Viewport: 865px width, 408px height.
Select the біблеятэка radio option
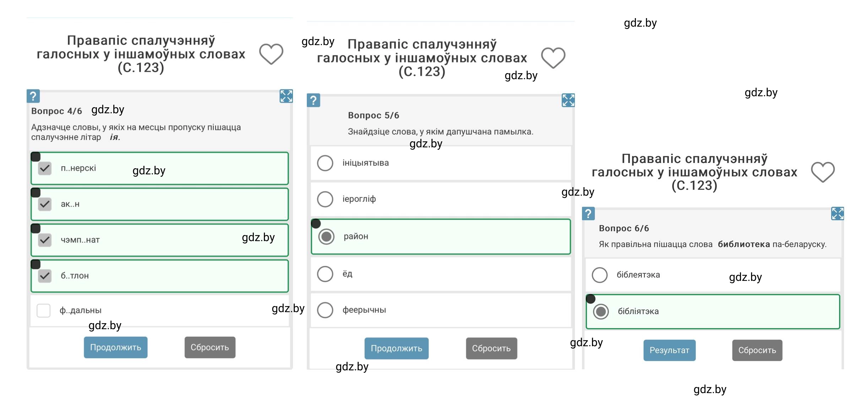600,275
